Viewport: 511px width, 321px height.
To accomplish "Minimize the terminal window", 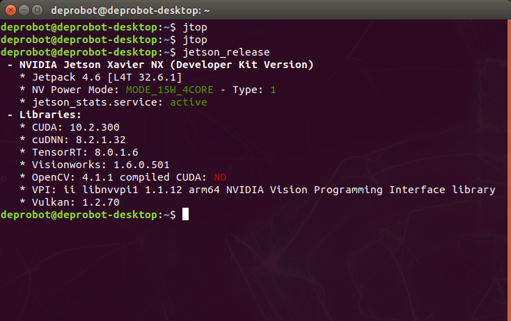I will click(x=24, y=10).
